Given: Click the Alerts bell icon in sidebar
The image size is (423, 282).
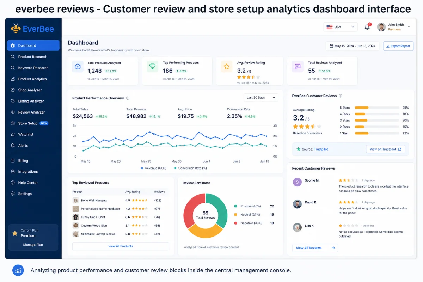Looking at the screenshot, I should [x=13, y=145].
